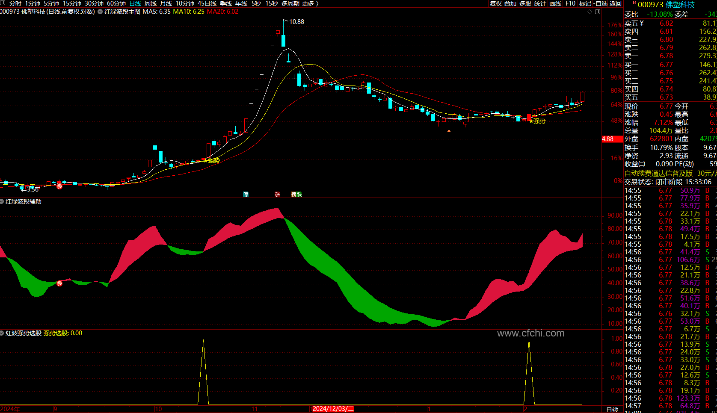The image size is (717, 413).
Task: Click the 交易状态 闭市阶段 status line
Action: (668, 182)
